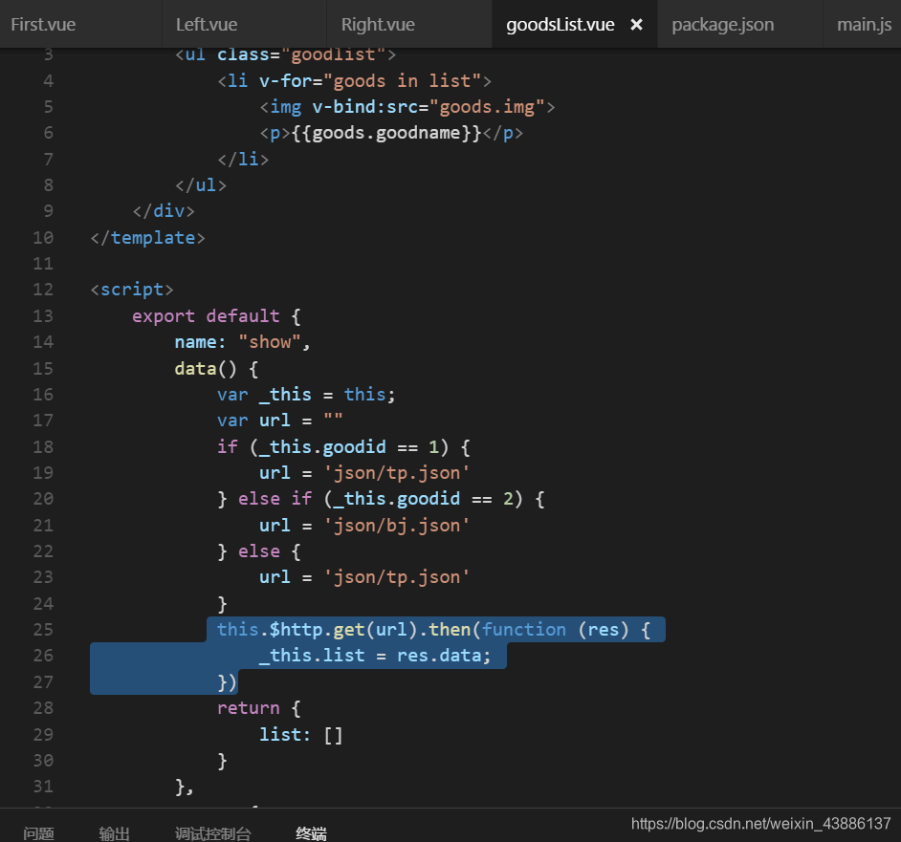The height and width of the screenshot is (842, 901).
Task: Click 'json/tp.json' on line 19
Action: coord(397,473)
